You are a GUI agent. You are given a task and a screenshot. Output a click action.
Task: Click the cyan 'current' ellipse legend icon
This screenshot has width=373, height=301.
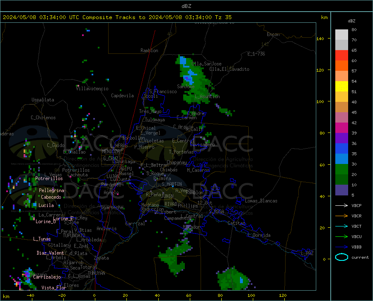pos(342,257)
